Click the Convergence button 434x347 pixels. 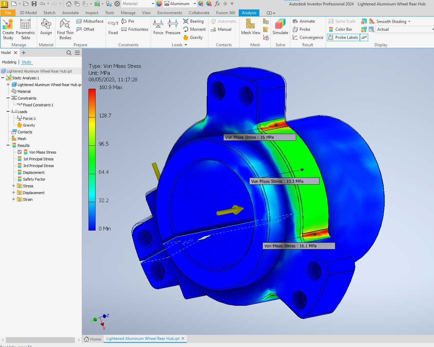[x=308, y=37]
